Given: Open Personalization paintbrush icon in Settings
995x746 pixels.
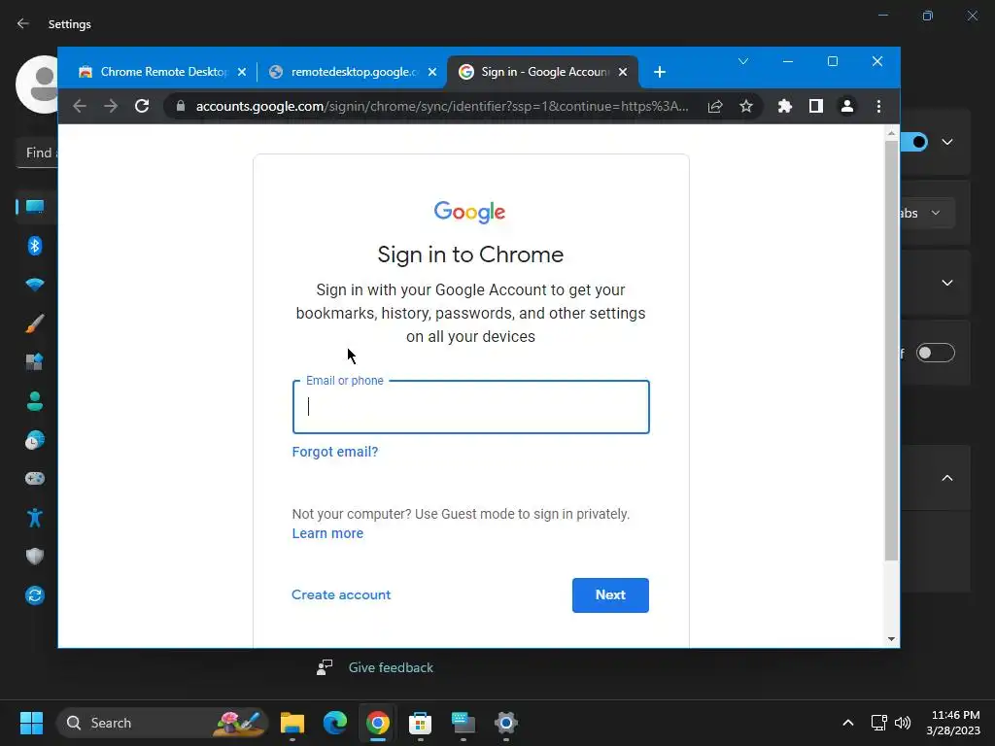Looking at the screenshot, I should 35,323.
